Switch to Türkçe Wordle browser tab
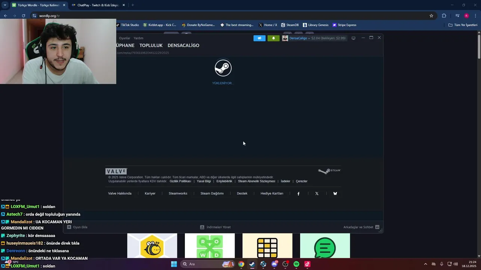 [x=39, y=5]
